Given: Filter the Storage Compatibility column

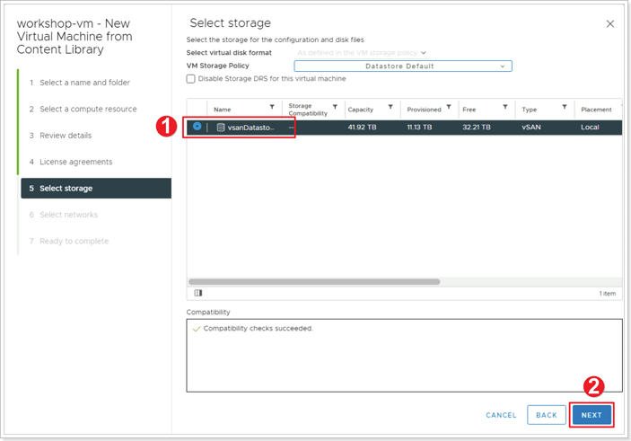Looking at the screenshot, I should point(335,107).
